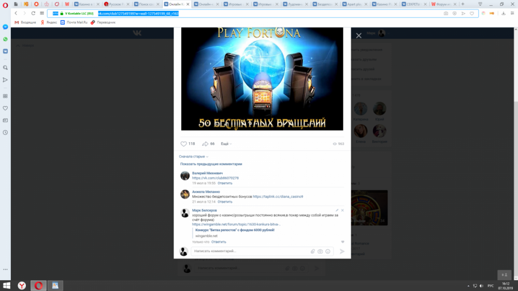Open volume control in system tray
Image resolution: width=518 pixels, height=291 pixels.
coord(481,286)
